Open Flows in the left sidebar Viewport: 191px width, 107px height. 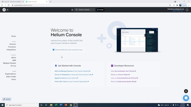(x=13, y=36)
